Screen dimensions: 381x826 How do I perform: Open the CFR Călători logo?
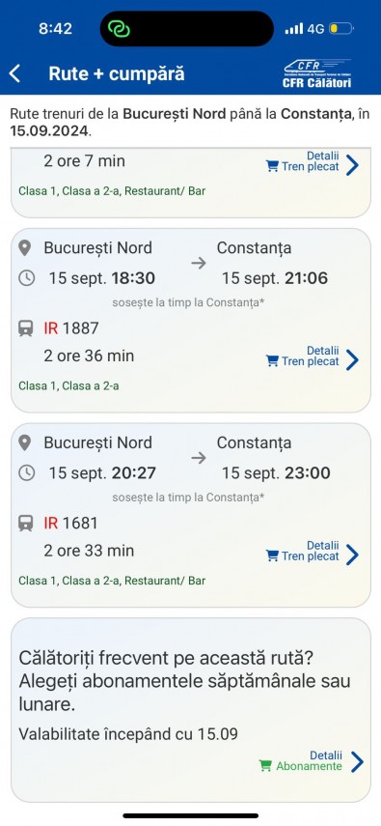(316, 73)
